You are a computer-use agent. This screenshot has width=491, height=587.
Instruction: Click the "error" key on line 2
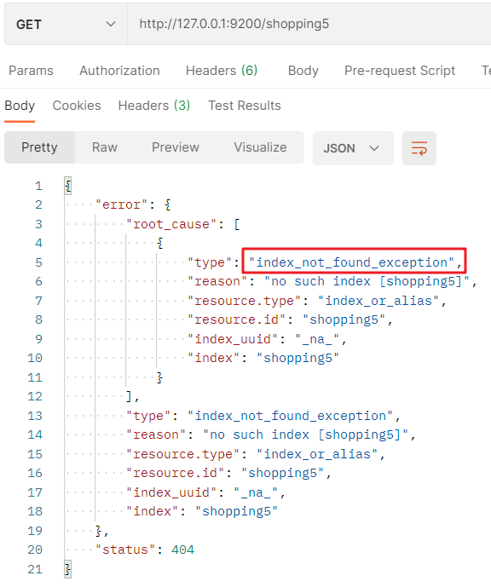tap(122, 204)
